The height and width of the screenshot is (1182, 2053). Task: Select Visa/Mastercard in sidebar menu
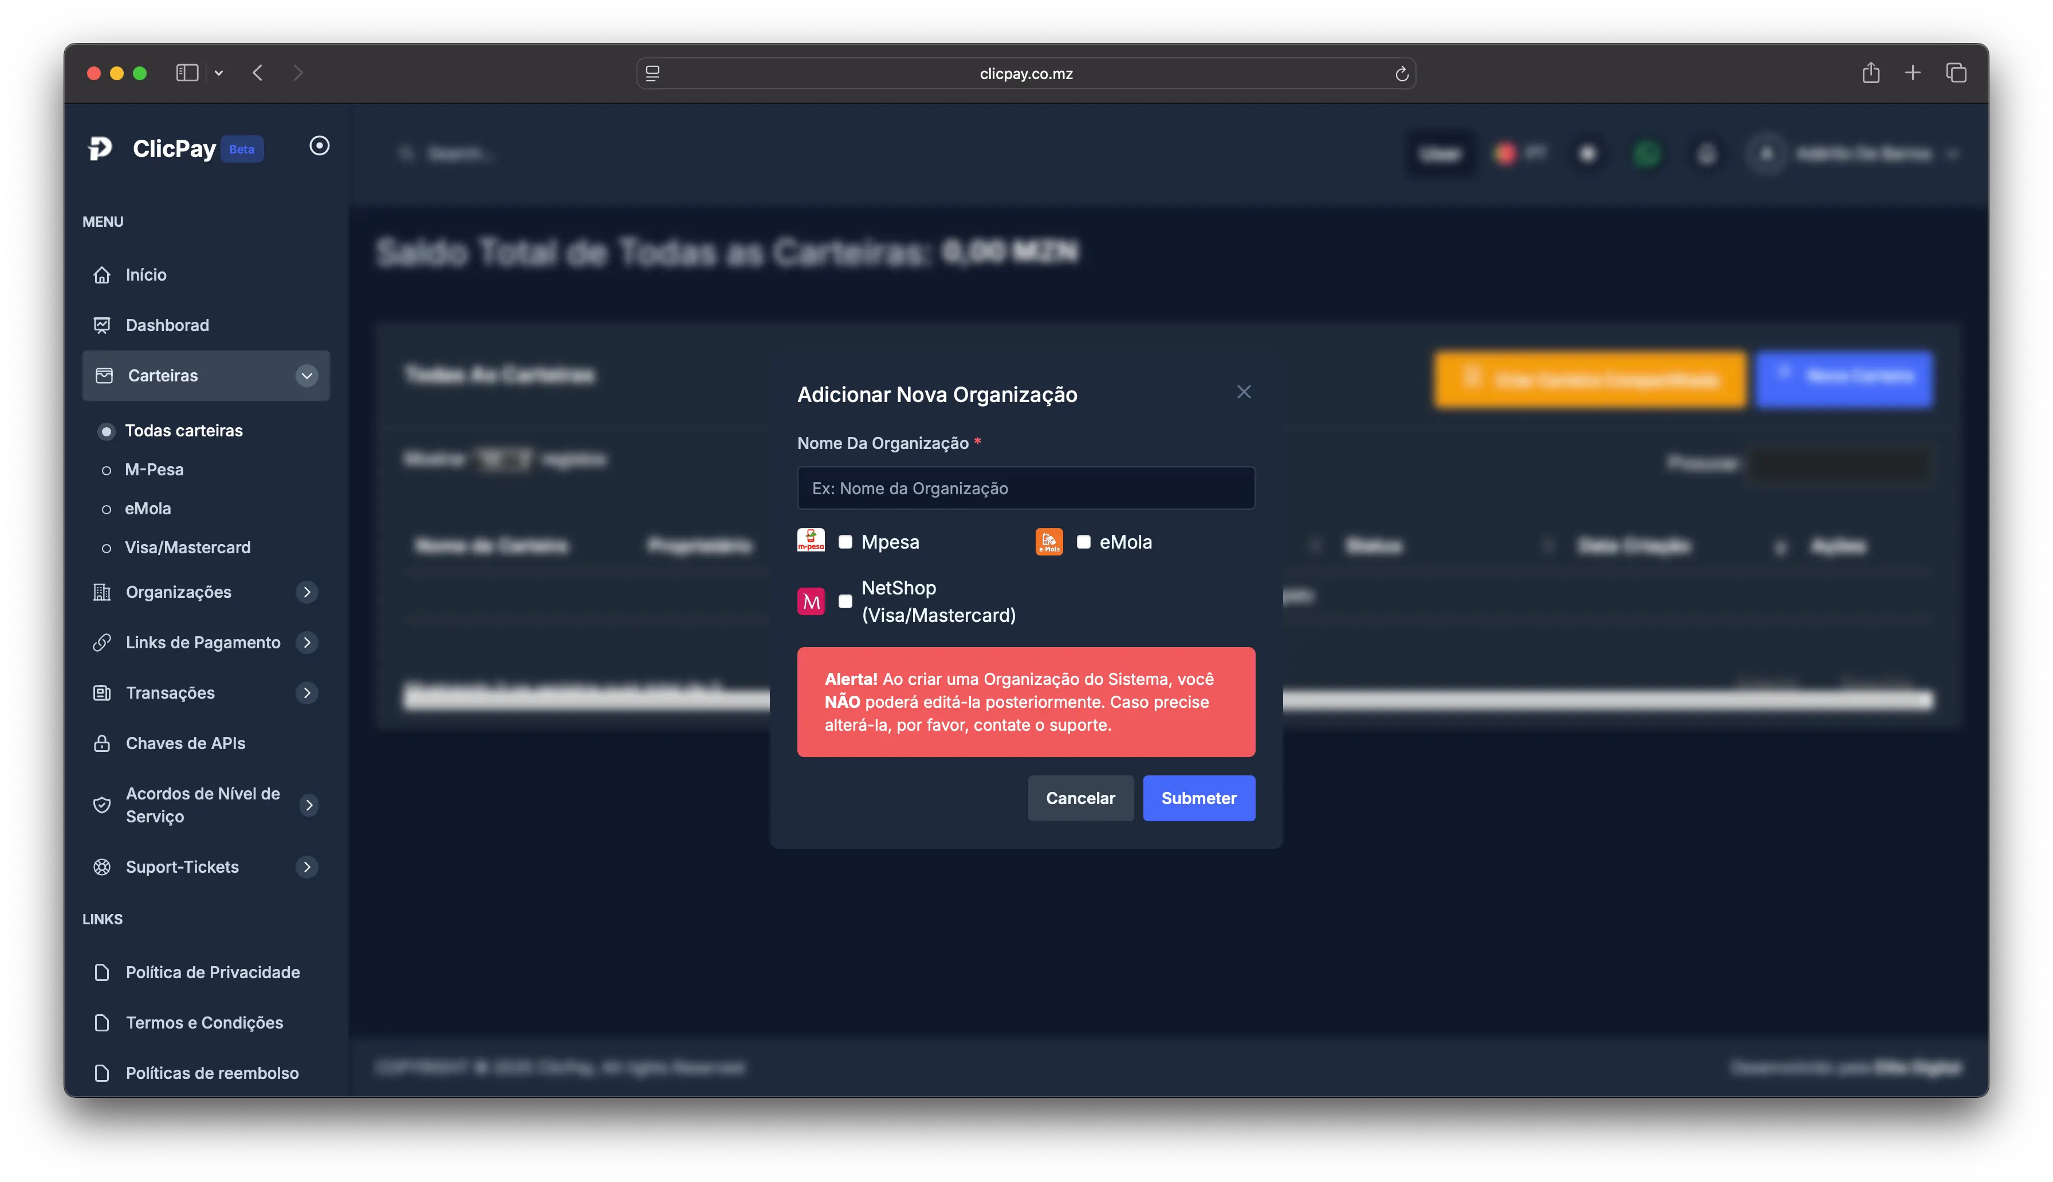coord(187,547)
